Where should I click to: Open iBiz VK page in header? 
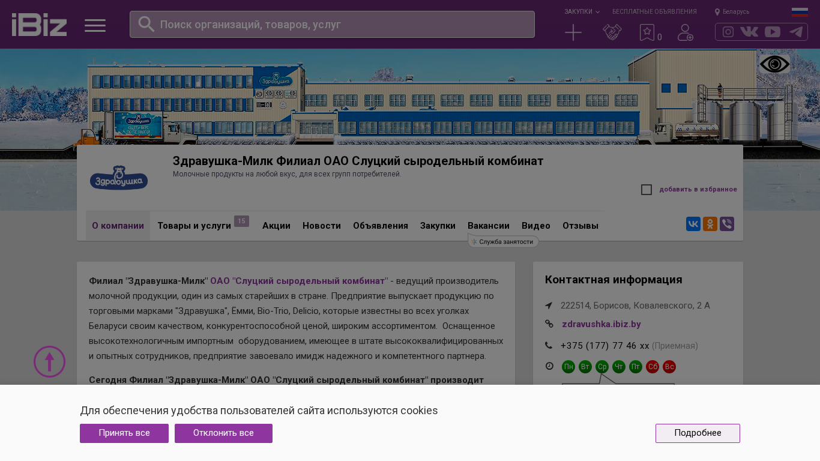[x=749, y=32]
